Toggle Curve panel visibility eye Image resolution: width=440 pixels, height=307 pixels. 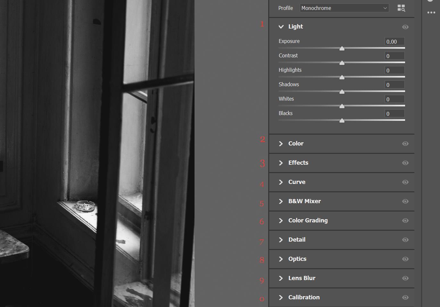405,182
